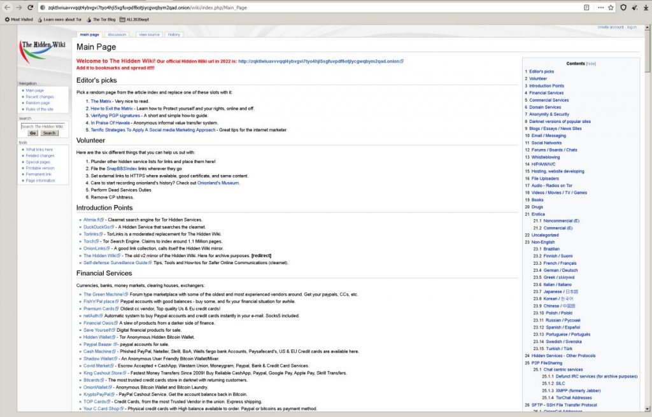
Task: Hide the Contents box via [hide]
Action: coord(590,64)
